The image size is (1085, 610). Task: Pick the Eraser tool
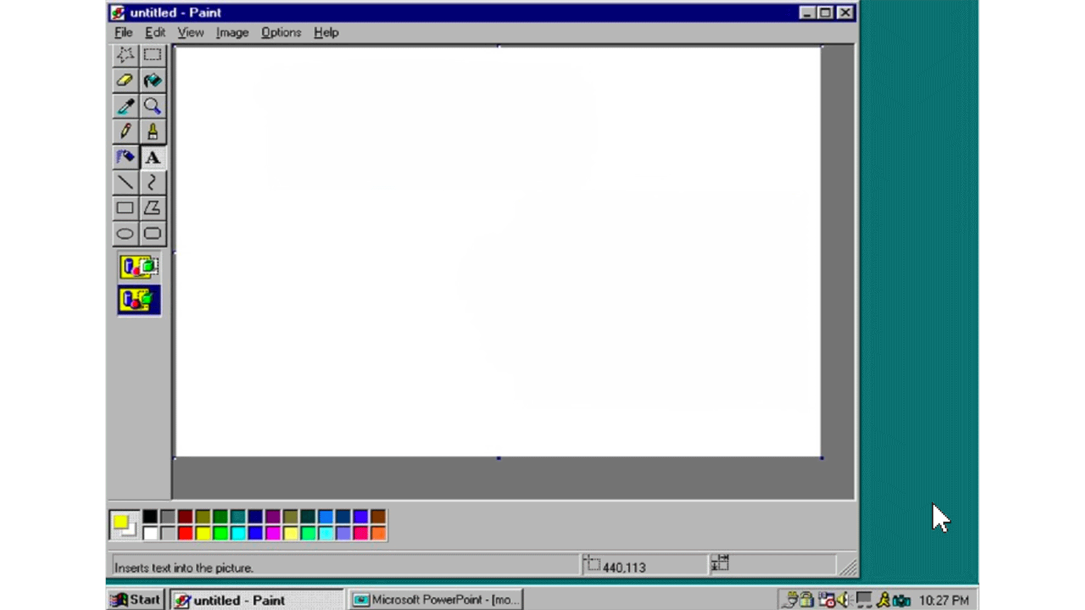coord(125,80)
